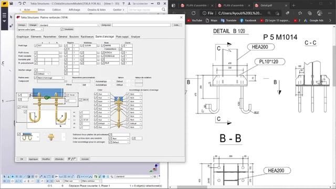
Task: Click the selection arrow tool in Tekla sidebar
Action: point(11,17)
